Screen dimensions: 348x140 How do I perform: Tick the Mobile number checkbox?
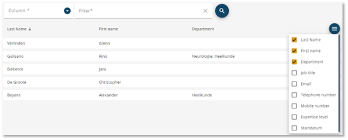coord(294,106)
